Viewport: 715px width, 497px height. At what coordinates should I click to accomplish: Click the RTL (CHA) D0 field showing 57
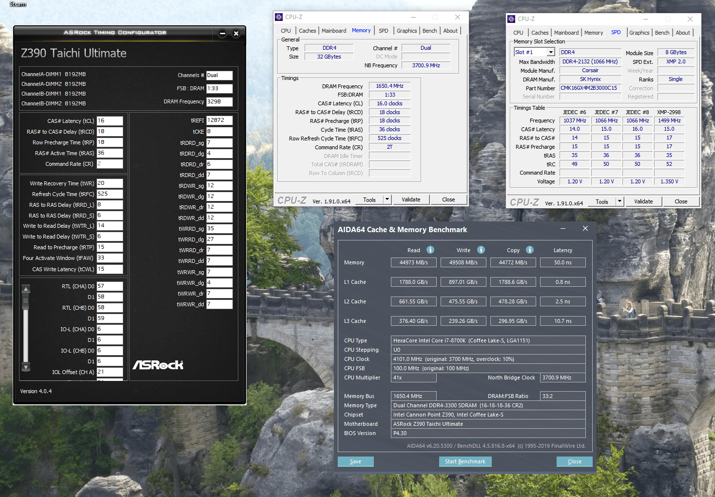110,286
